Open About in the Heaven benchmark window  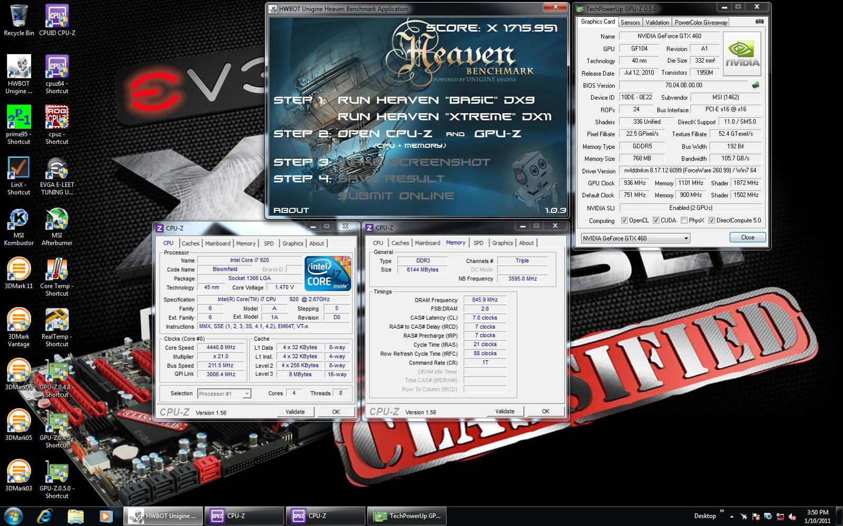pos(291,210)
